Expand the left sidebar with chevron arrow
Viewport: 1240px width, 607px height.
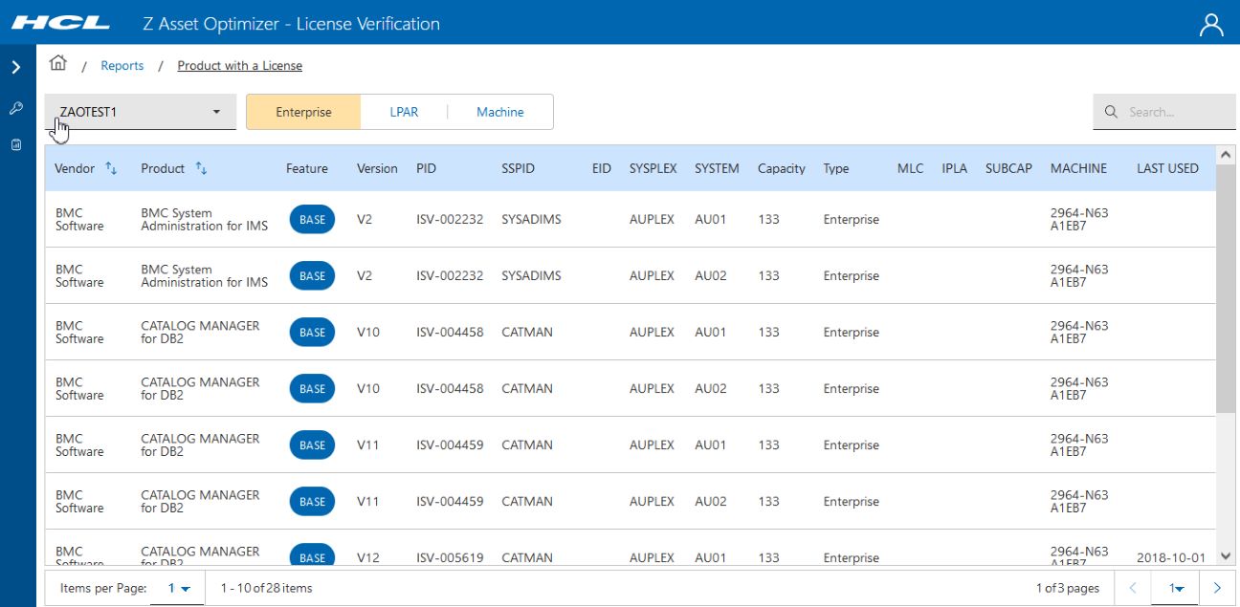(16, 68)
